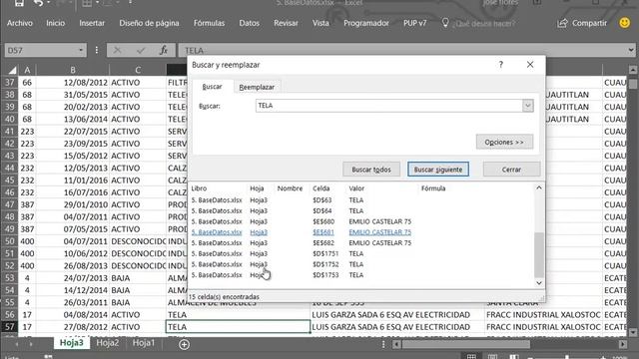This screenshot has width=639, height=359.
Task: Open the Buscar field history dropdown
Action: tap(528, 106)
